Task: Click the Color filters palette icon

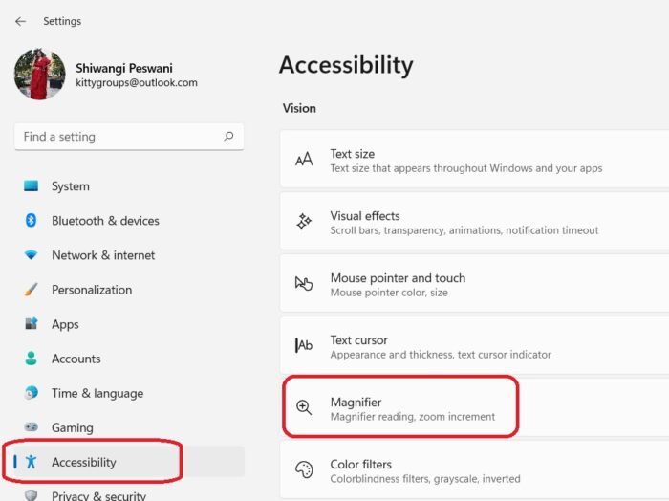Action: pyautogui.click(x=304, y=470)
